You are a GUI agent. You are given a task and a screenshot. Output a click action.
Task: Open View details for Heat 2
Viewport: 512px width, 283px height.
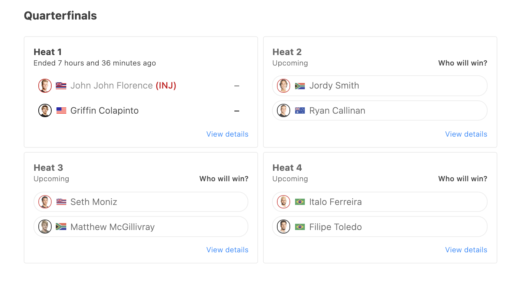coord(466,134)
